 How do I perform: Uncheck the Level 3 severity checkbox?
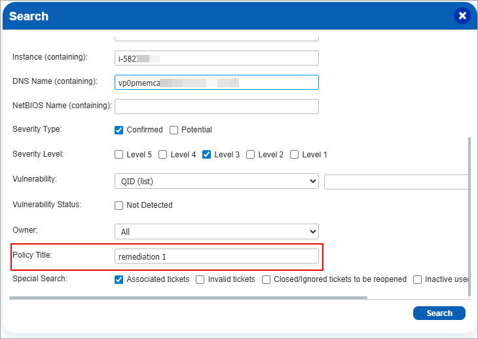(x=207, y=155)
